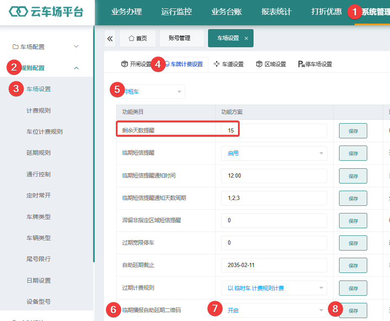The width and height of the screenshot is (390, 321).
Task: Switch to the 账号管理 tab
Action: (179, 38)
